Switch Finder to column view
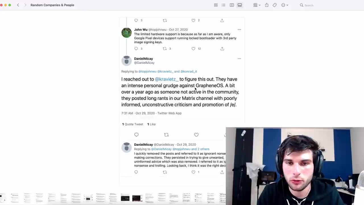Image resolution: width=364 pixels, height=205 pixels. [232, 5]
